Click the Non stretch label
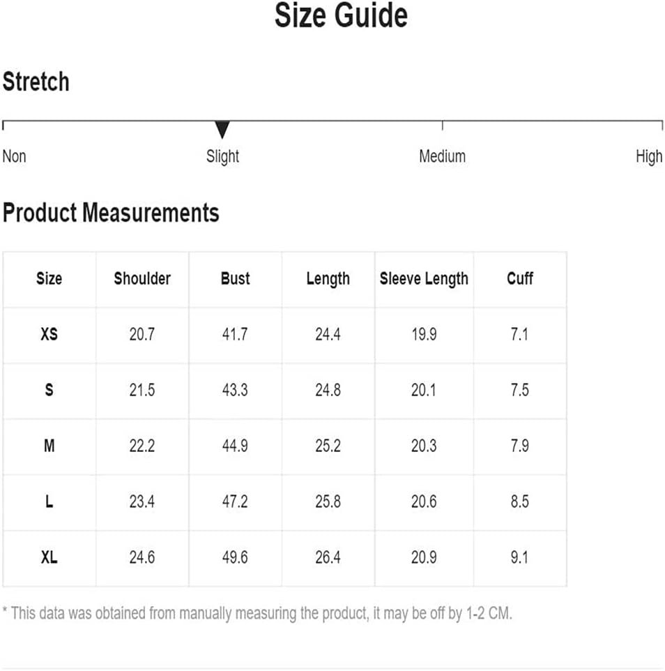The width and height of the screenshot is (665, 671). coord(14,156)
